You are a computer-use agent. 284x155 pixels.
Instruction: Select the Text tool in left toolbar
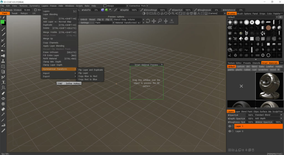coord(3,82)
